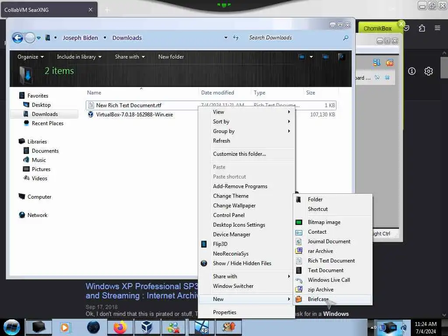Image resolution: width=448 pixels, height=336 pixels.
Task: Open the Videos library
Action: 39,178
